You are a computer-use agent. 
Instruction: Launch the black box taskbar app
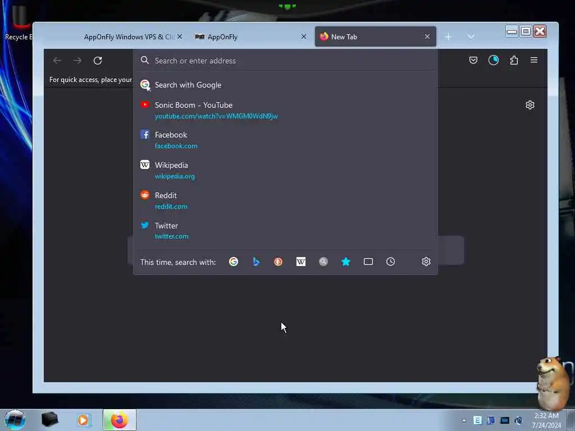coord(49,420)
